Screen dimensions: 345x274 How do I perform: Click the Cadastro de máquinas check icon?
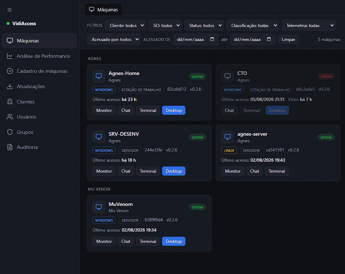pos(10,71)
